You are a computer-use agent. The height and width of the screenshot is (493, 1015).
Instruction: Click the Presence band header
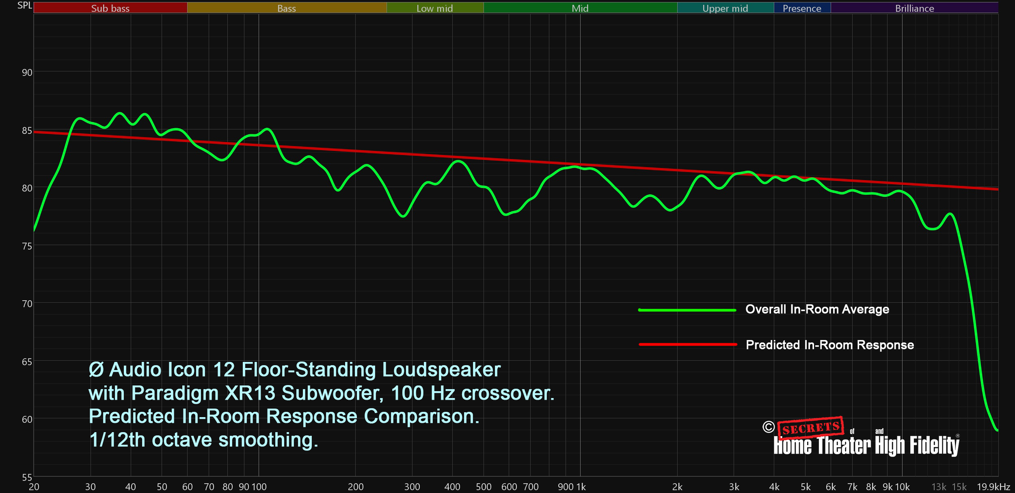(802, 8)
